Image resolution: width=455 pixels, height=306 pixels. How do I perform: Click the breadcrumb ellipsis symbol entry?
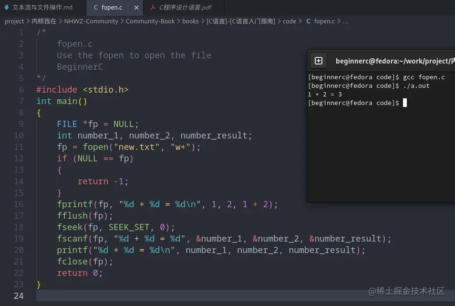point(345,21)
